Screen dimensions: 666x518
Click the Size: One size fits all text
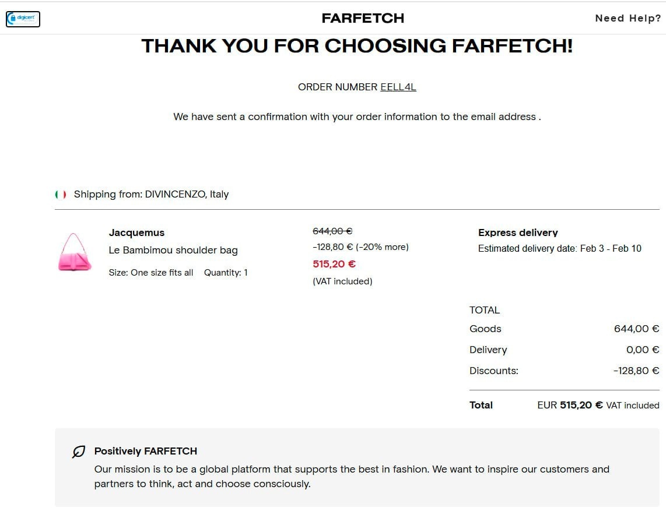151,273
